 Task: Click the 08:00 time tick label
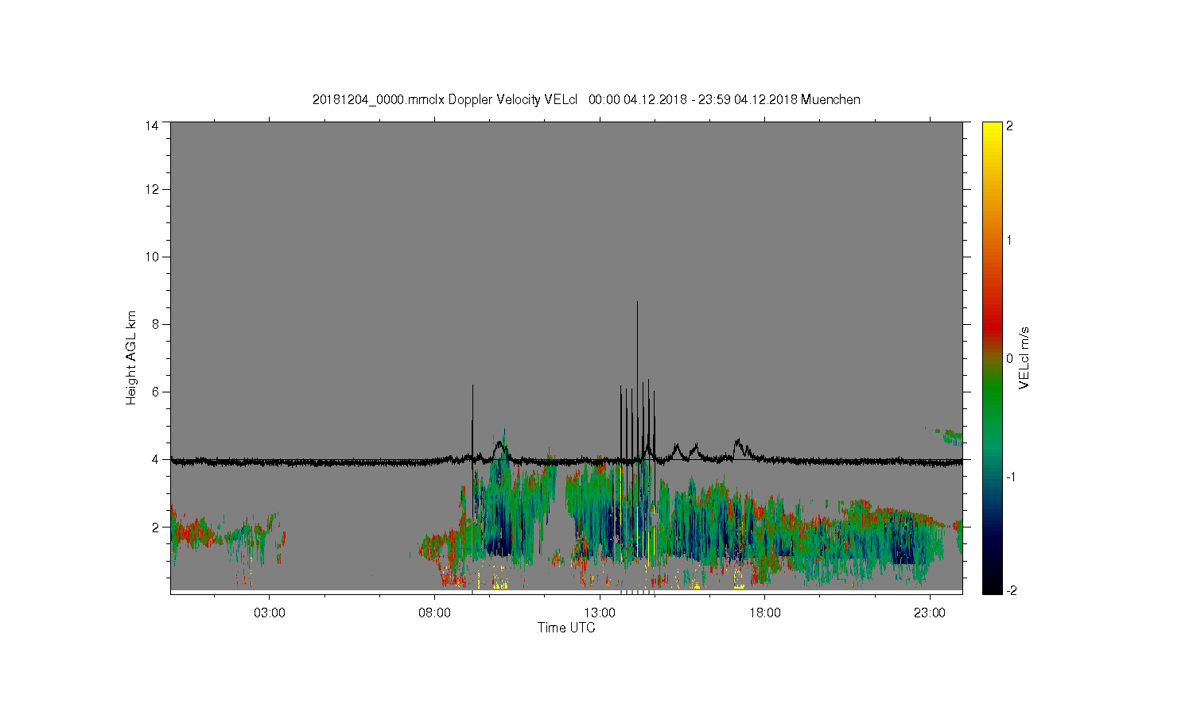click(435, 613)
